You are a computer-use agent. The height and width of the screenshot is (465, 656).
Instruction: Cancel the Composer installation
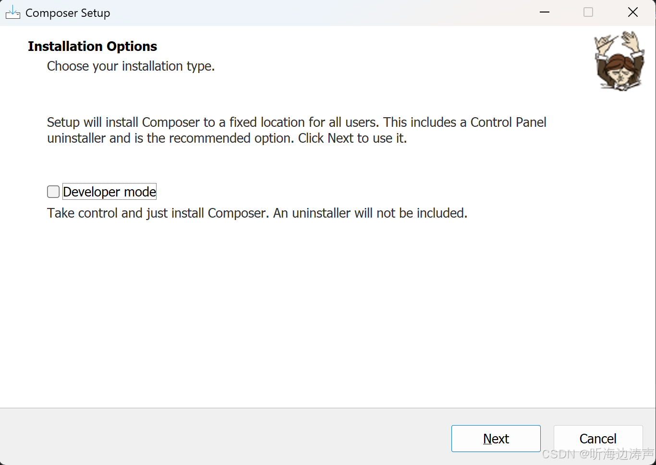tap(597, 438)
